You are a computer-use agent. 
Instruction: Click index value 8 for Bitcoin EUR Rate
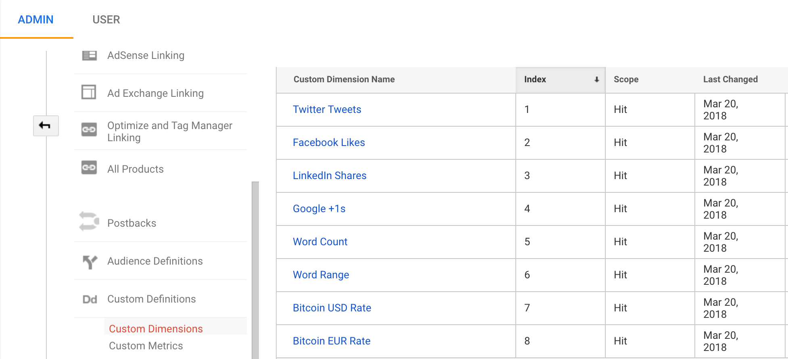click(x=527, y=341)
